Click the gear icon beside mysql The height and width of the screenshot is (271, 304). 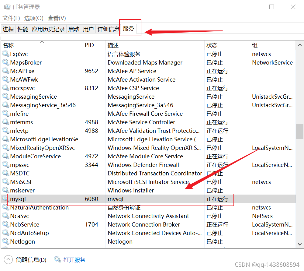[5, 199]
